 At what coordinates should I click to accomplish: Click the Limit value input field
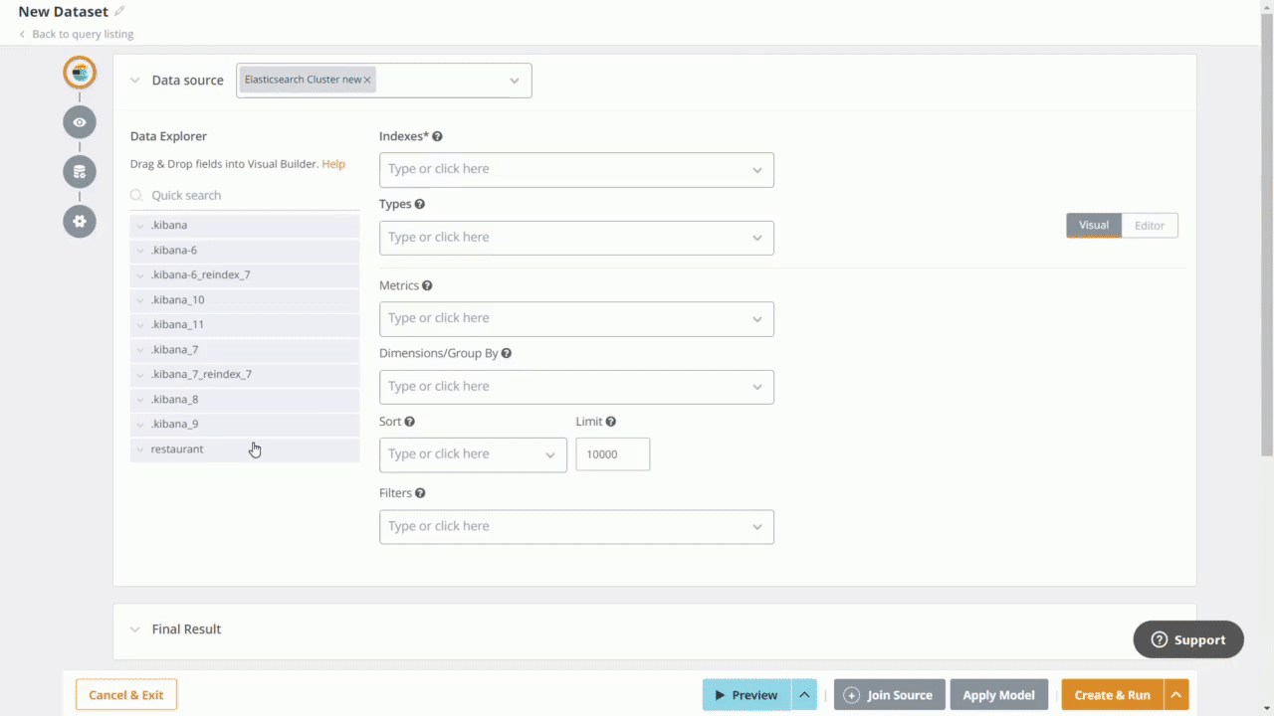pos(612,453)
